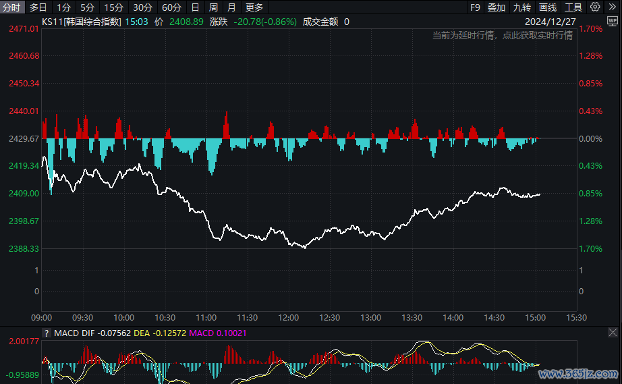Click the 2471.01 top price label
The width and height of the screenshot is (622, 384).
coord(24,28)
